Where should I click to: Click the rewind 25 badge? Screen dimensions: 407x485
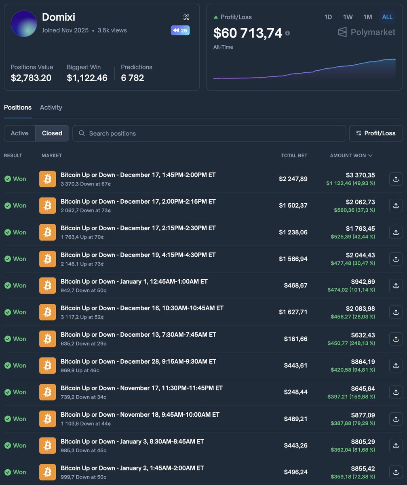coord(180,30)
